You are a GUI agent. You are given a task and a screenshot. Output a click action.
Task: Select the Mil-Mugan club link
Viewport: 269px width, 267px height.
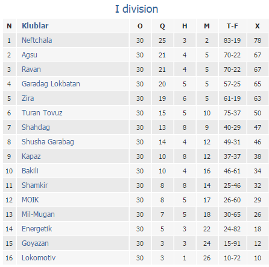coord(38,214)
